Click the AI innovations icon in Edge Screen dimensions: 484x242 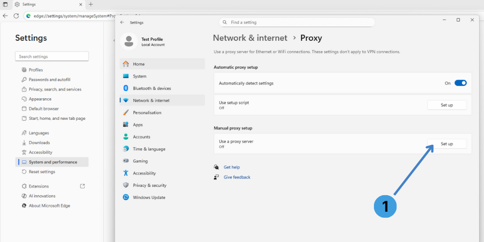coord(24,196)
